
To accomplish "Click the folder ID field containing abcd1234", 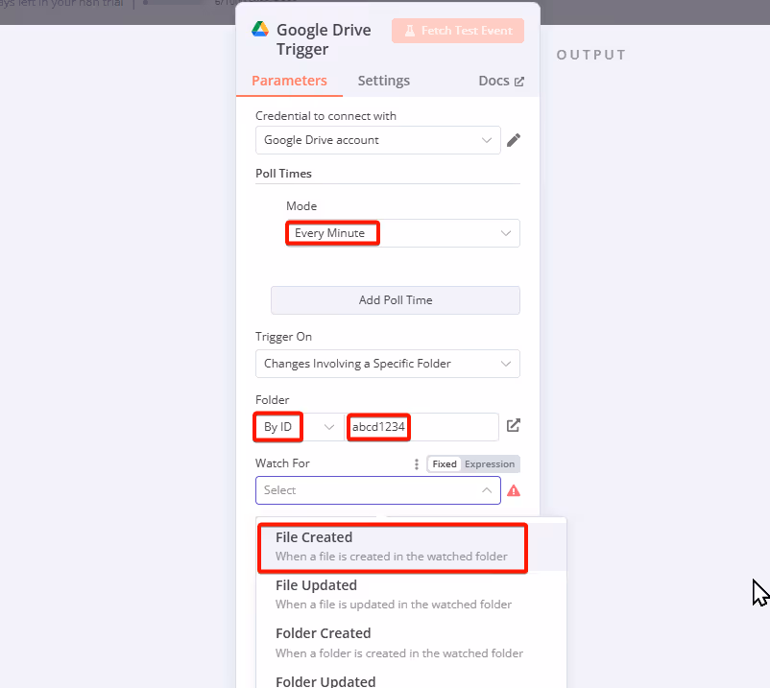I will coord(421,427).
